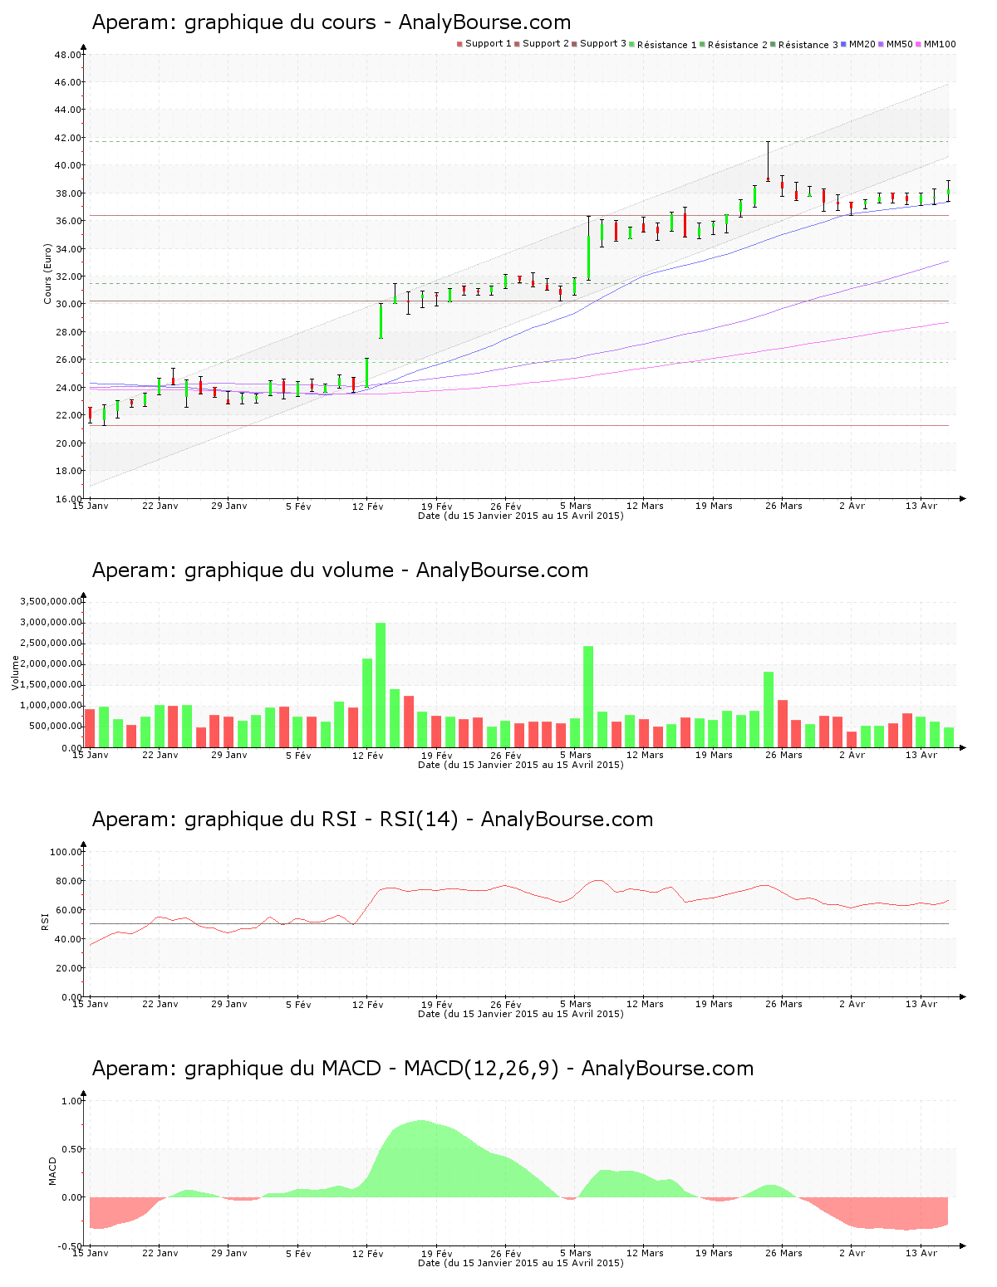
Task: Click '26 Mars' date label under the RSI chart
Action: tap(783, 1004)
